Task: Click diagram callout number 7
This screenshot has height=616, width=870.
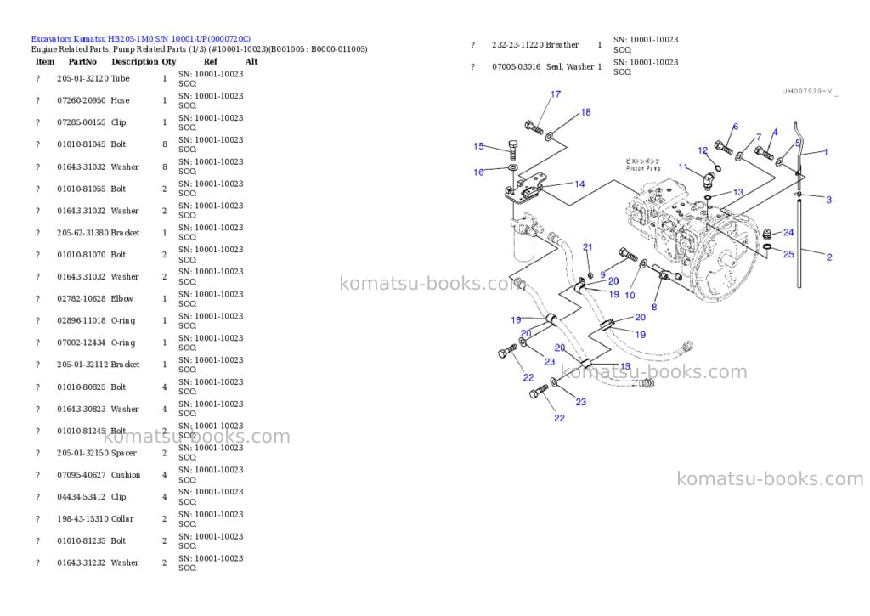Action: (759, 137)
